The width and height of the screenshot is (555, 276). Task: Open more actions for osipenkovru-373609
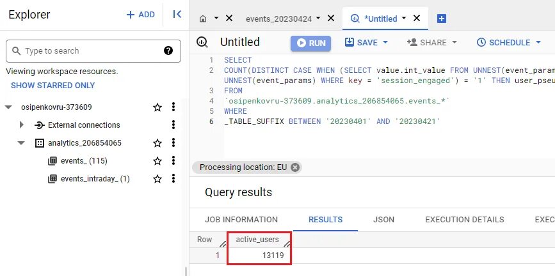(173, 107)
